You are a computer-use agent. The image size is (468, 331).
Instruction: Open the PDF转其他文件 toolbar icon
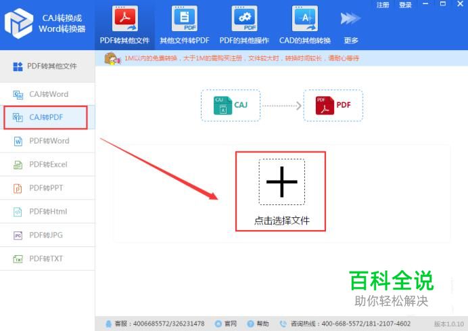124,18
